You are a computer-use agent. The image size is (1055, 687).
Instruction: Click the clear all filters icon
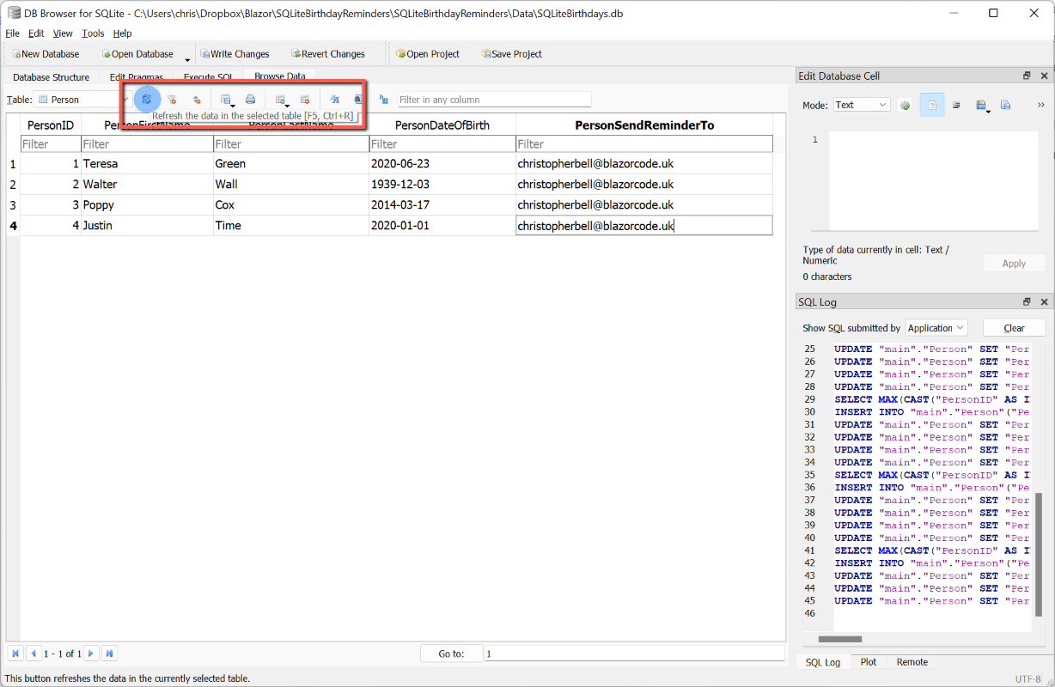point(172,100)
